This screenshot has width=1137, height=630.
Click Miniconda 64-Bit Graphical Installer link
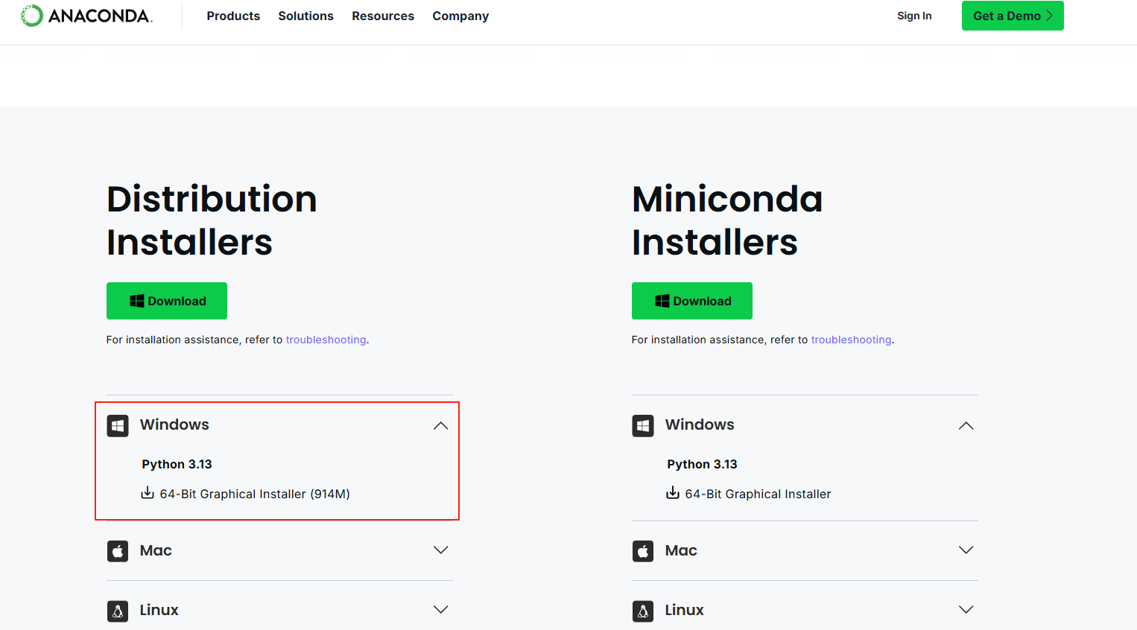[x=758, y=494]
